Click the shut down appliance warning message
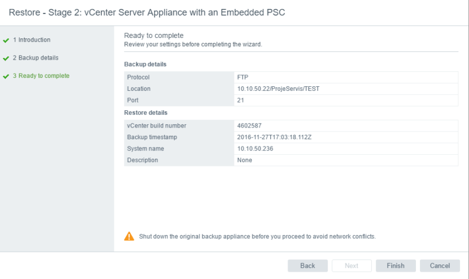The image size is (469, 279). point(257,236)
